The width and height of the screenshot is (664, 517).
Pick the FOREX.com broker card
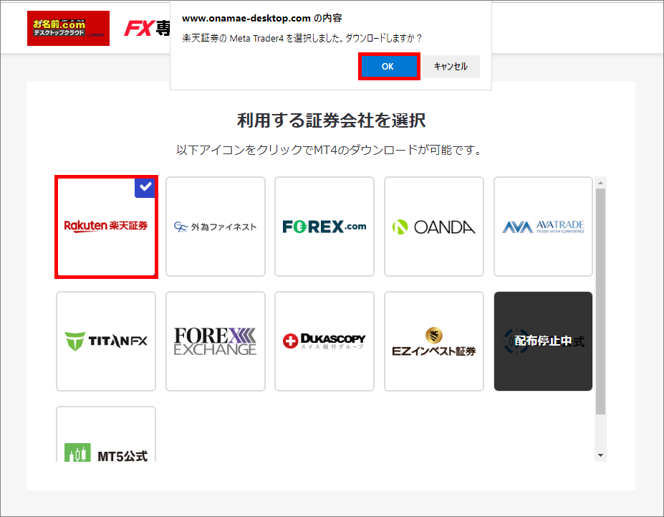click(x=324, y=227)
